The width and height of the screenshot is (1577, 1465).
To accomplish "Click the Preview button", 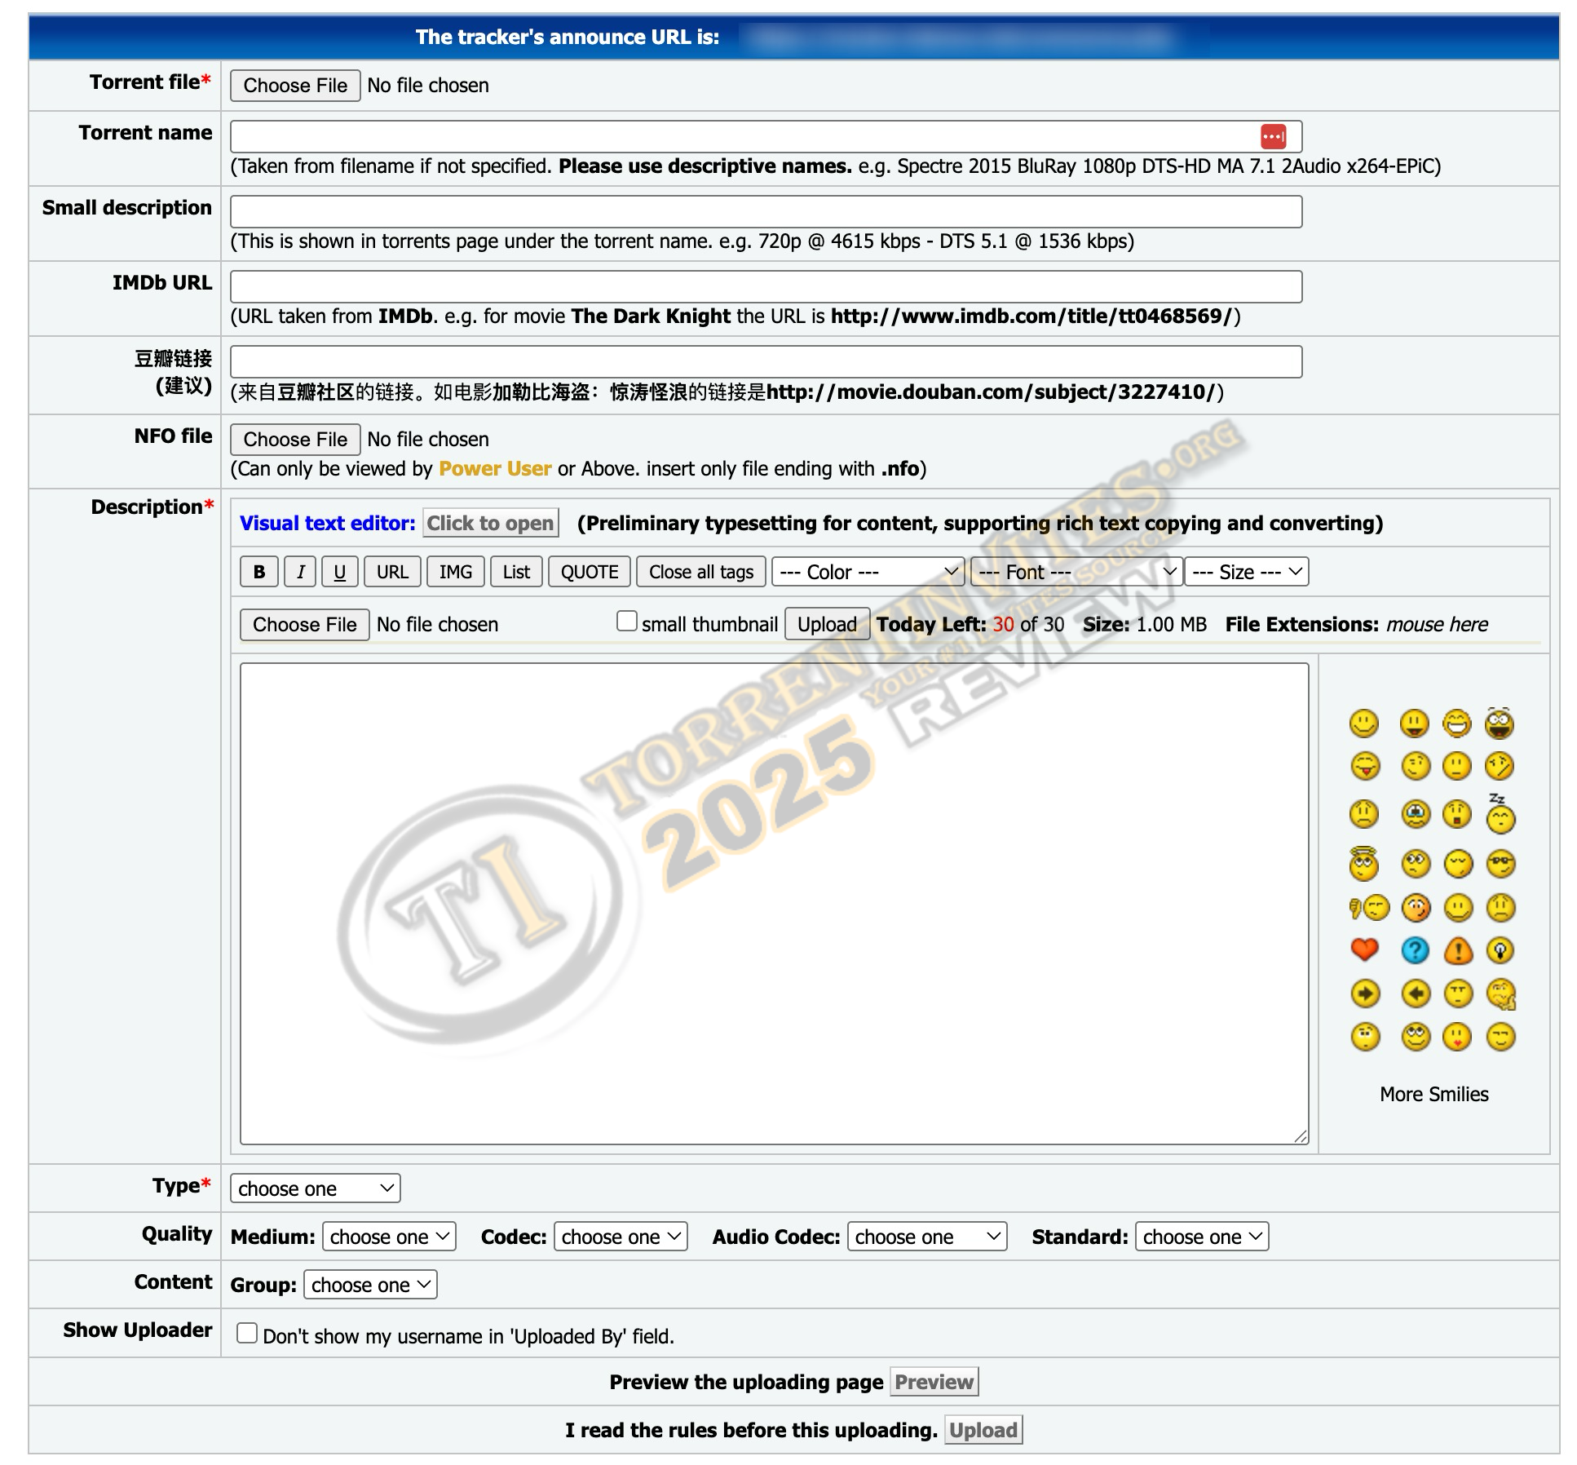I will (x=934, y=1382).
